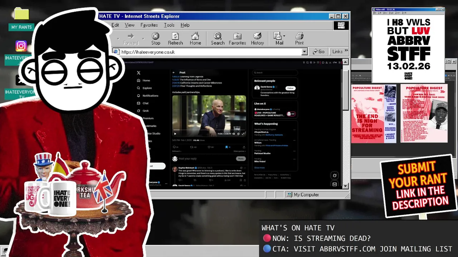
Task: Like the post with the heart icon
Action: (209, 147)
